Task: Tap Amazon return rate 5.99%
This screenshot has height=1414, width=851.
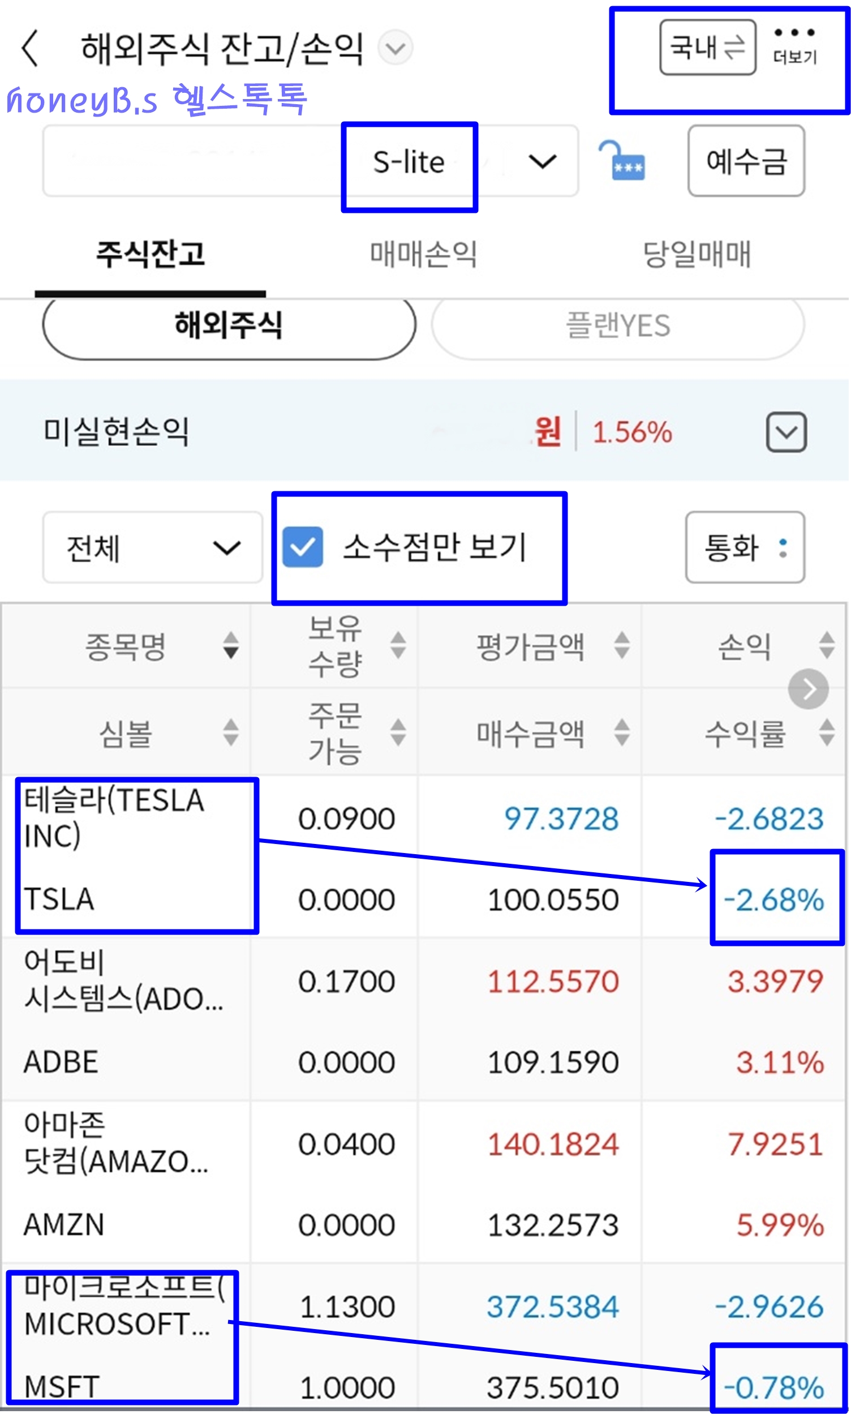Action: tap(781, 1226)
